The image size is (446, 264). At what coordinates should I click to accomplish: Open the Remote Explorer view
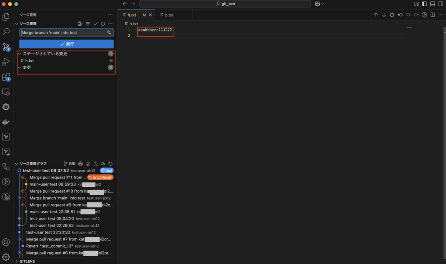click(x=6, y=92)
